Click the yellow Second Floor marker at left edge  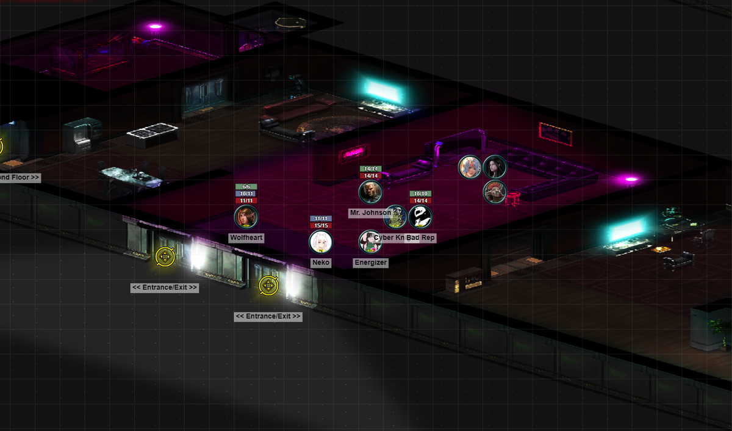point(1,147)
